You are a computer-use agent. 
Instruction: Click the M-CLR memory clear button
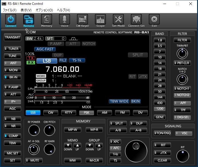tap(94, 160)
